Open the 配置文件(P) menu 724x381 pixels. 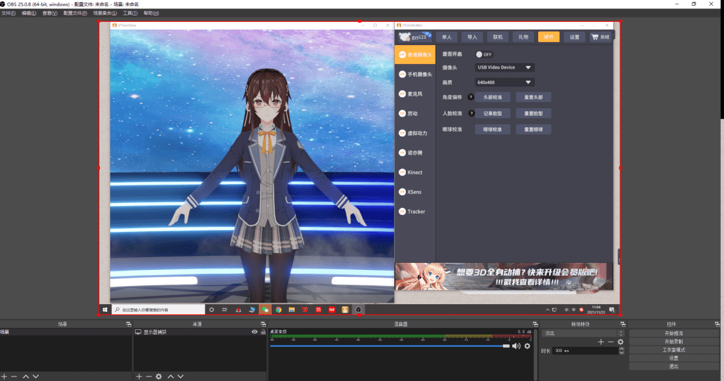tap(75, 13)
